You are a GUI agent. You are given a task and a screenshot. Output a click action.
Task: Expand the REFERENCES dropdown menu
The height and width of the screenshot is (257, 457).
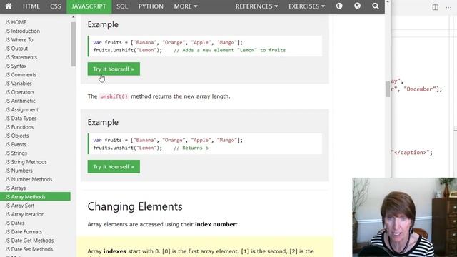tap(257, 6)
